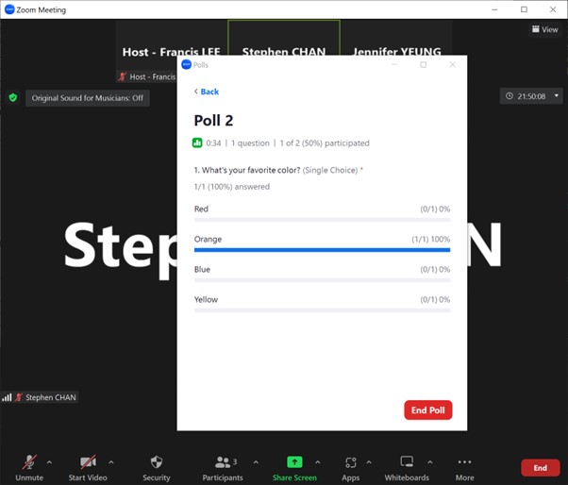This screenshot has width=568, height=485.
Task: Click the 'Blue' answer label
Action: (202, 269)
